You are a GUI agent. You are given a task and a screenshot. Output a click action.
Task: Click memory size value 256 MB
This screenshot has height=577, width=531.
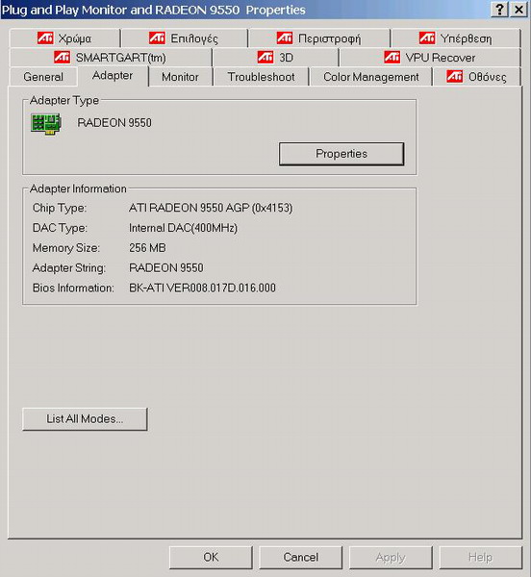147,248
